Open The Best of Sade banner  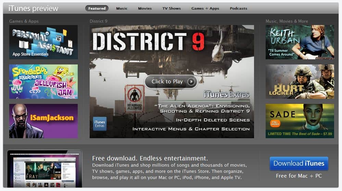300,121
